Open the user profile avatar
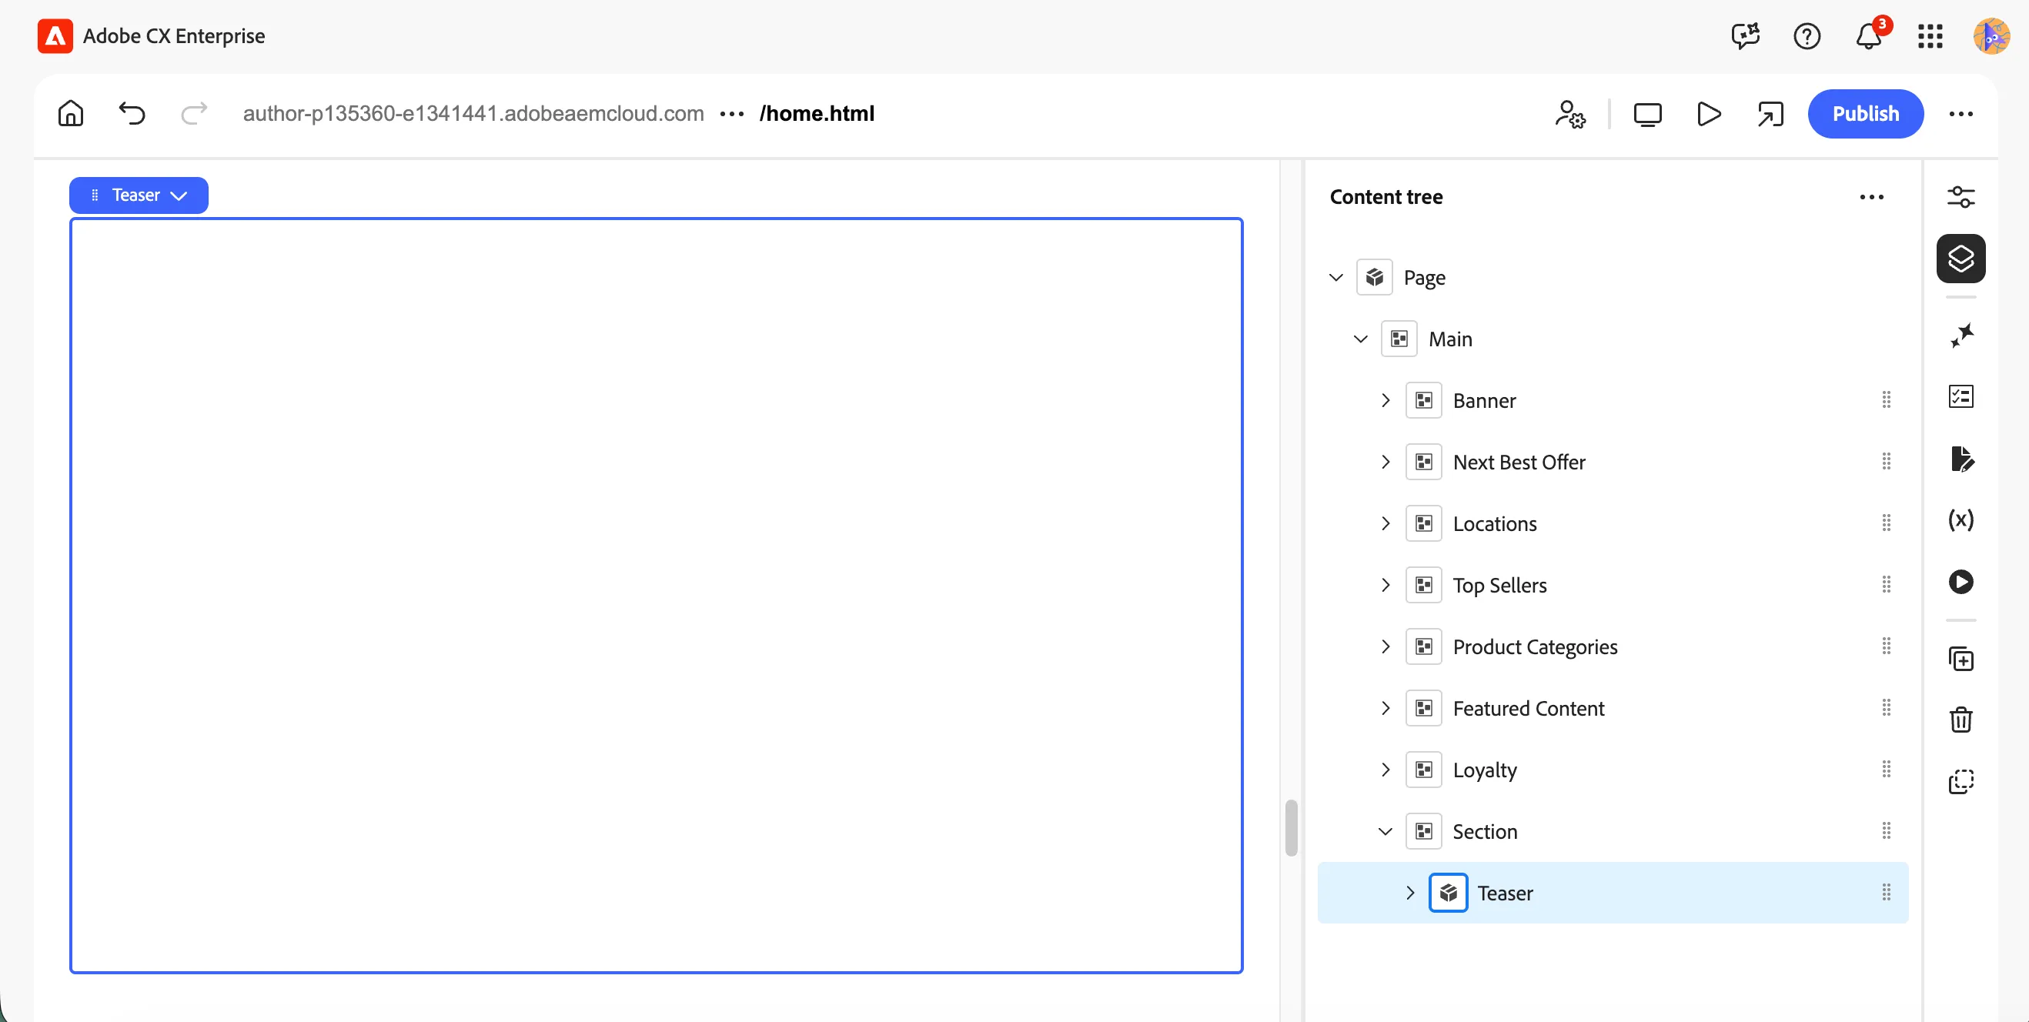Viewport: 2029px width, 1022px height. pos(1991,36)
